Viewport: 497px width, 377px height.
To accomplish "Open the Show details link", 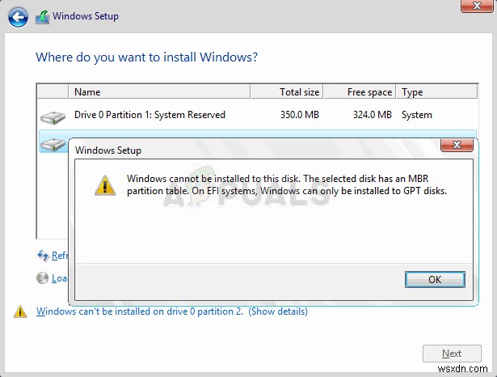I will pos(278,311).
